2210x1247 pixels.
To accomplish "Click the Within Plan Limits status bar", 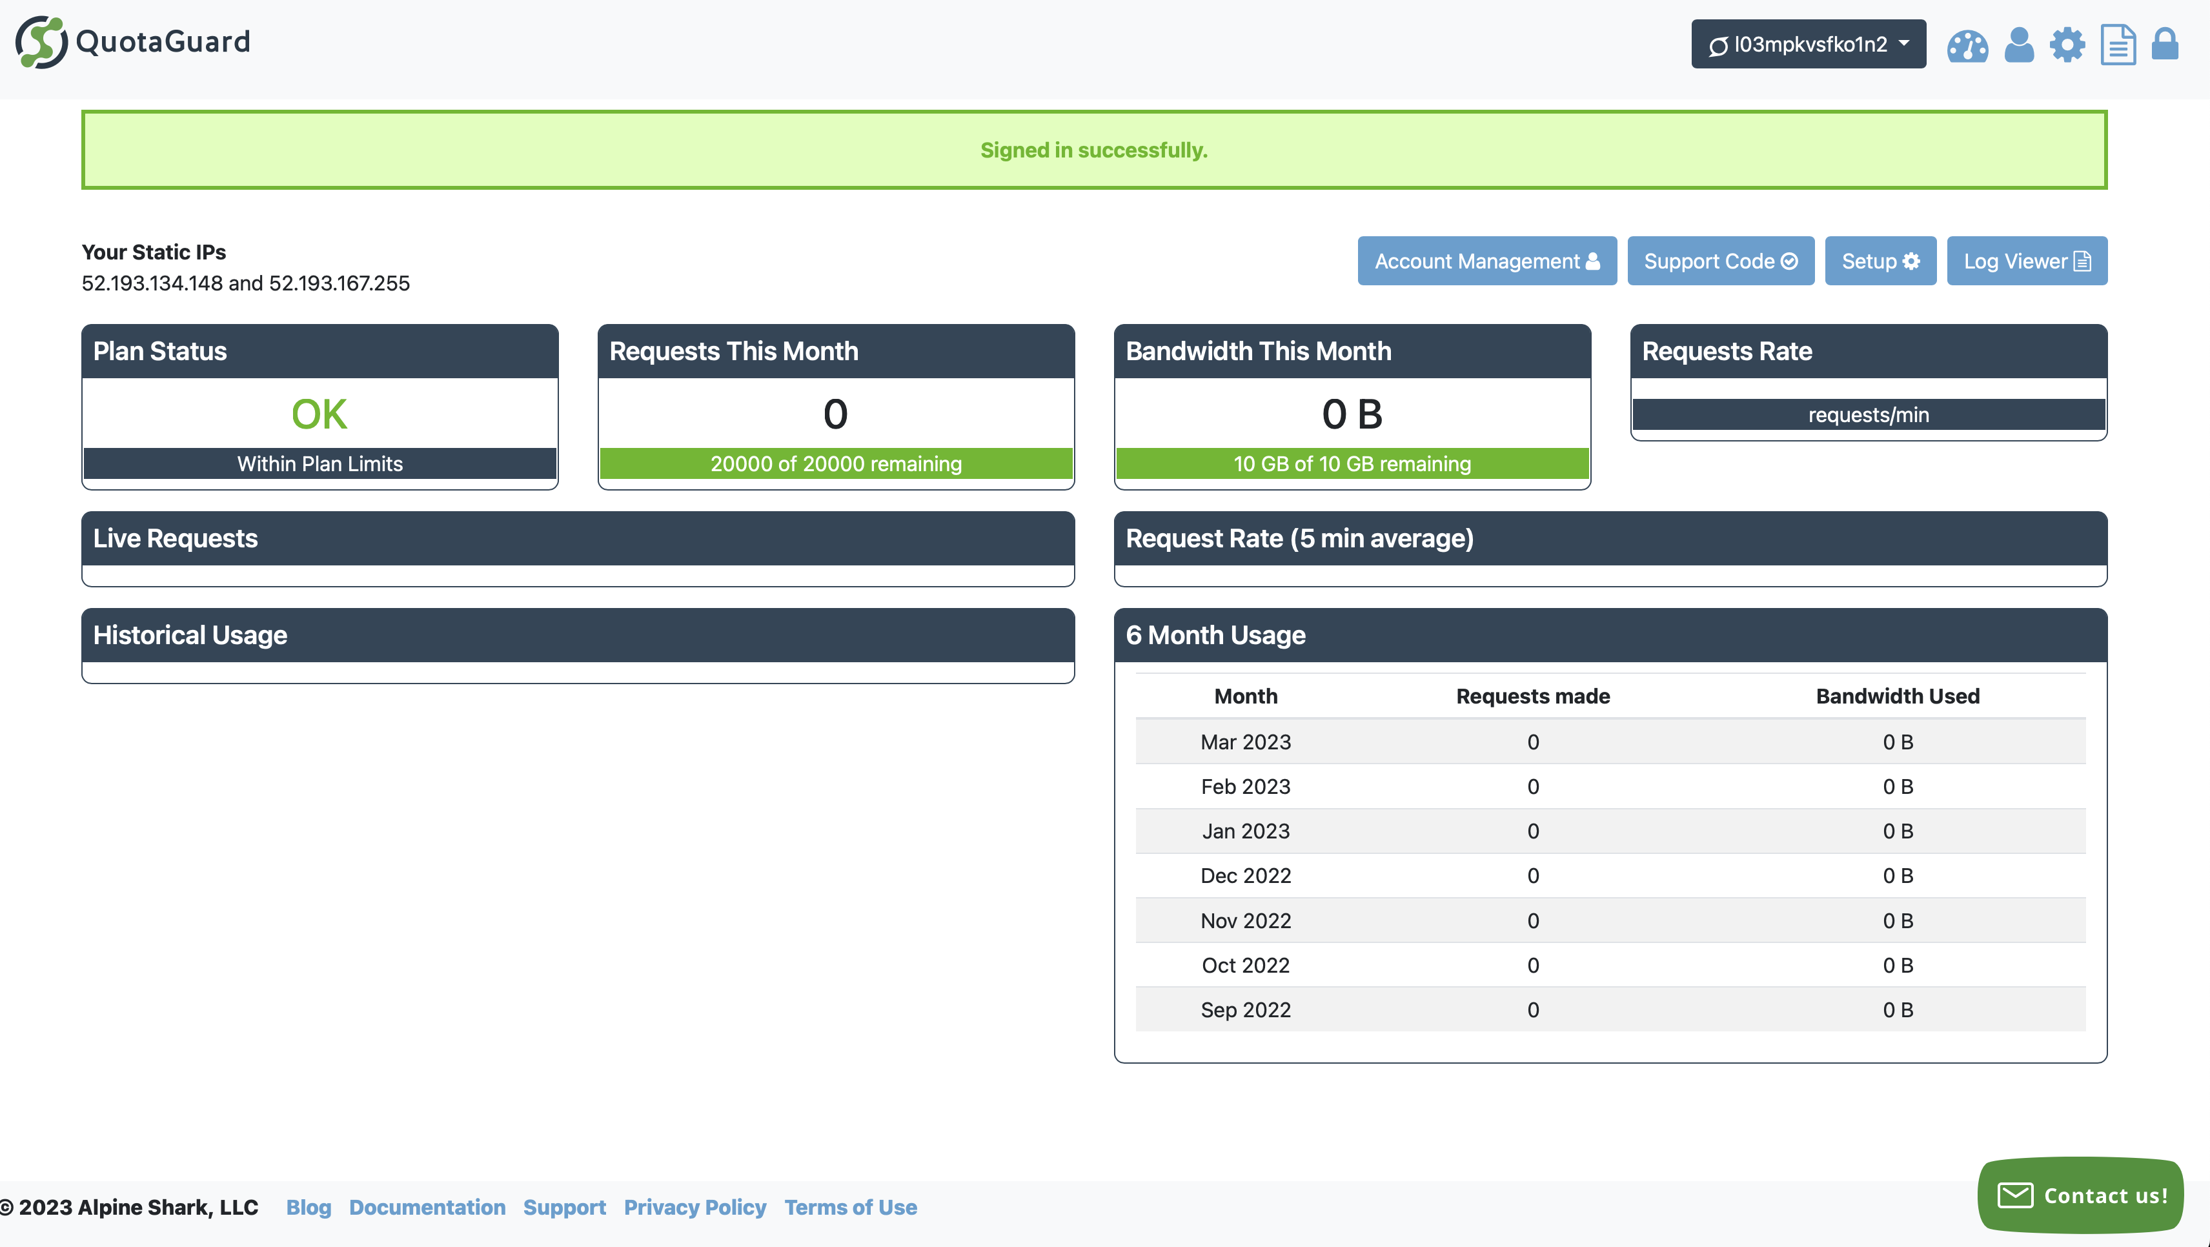I will point(320,463).
